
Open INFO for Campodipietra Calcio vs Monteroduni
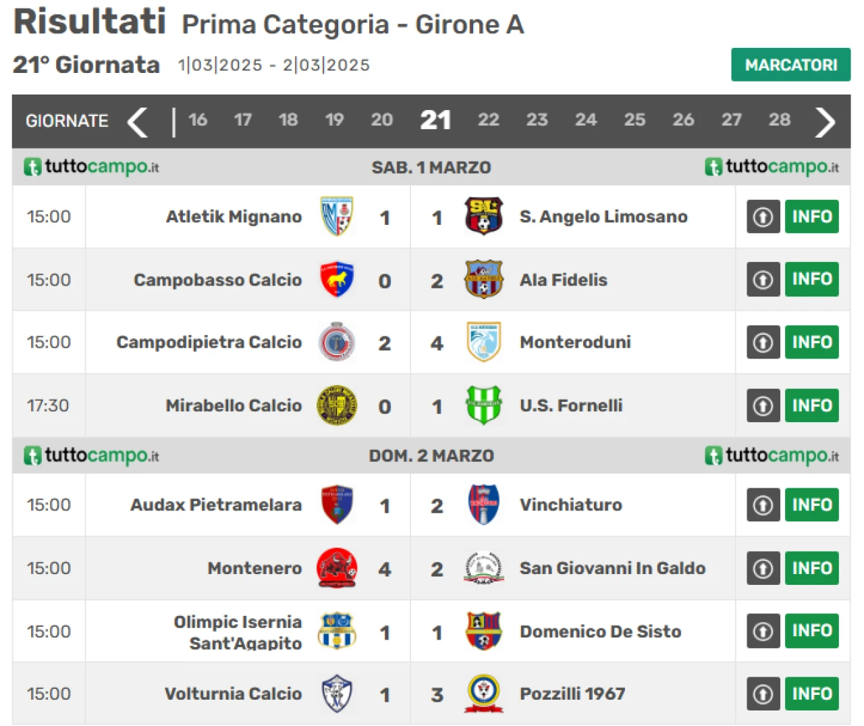click(x=812, y=342)
